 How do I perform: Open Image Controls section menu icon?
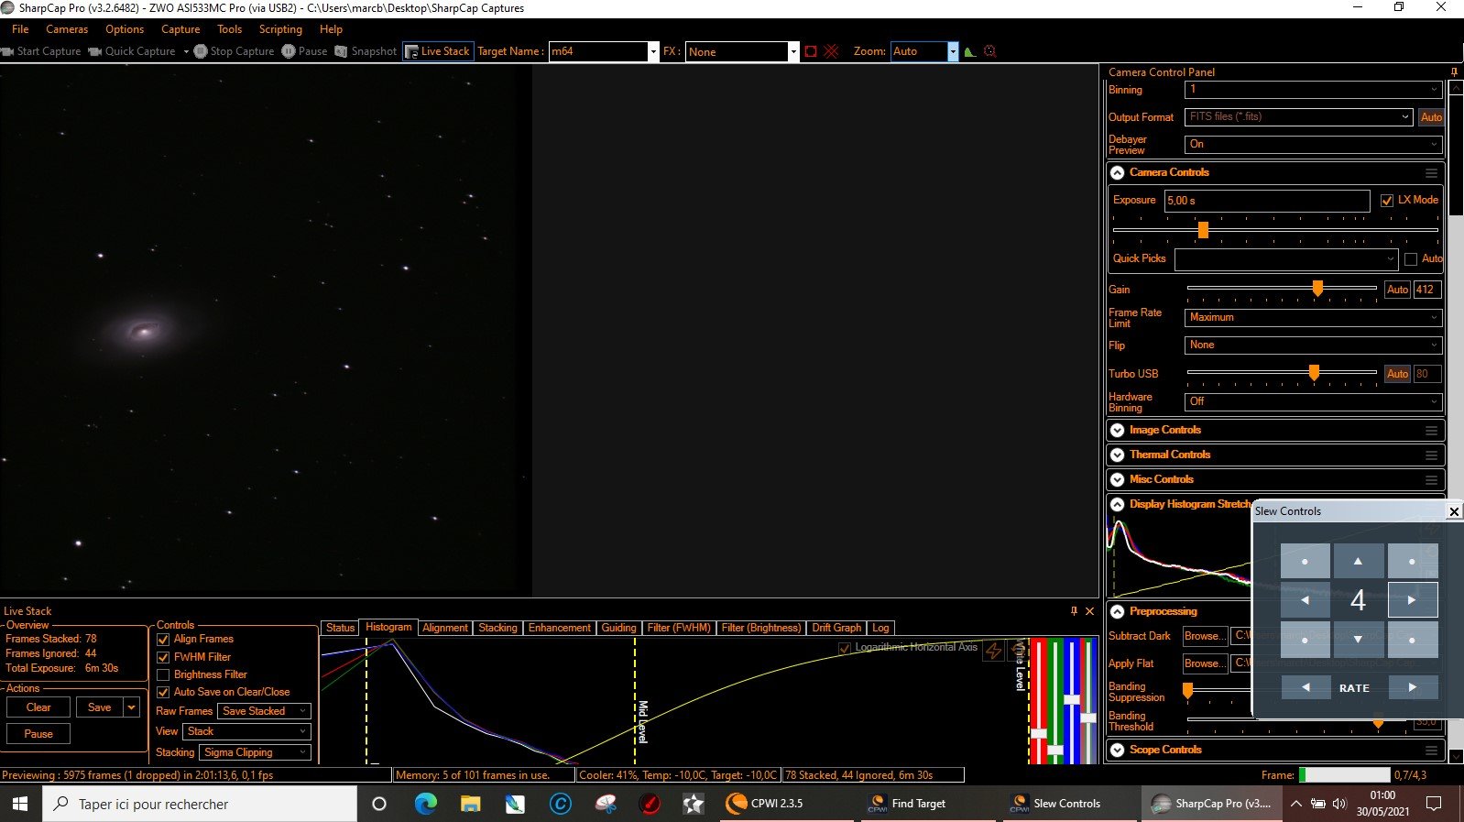pos(1431,430)
